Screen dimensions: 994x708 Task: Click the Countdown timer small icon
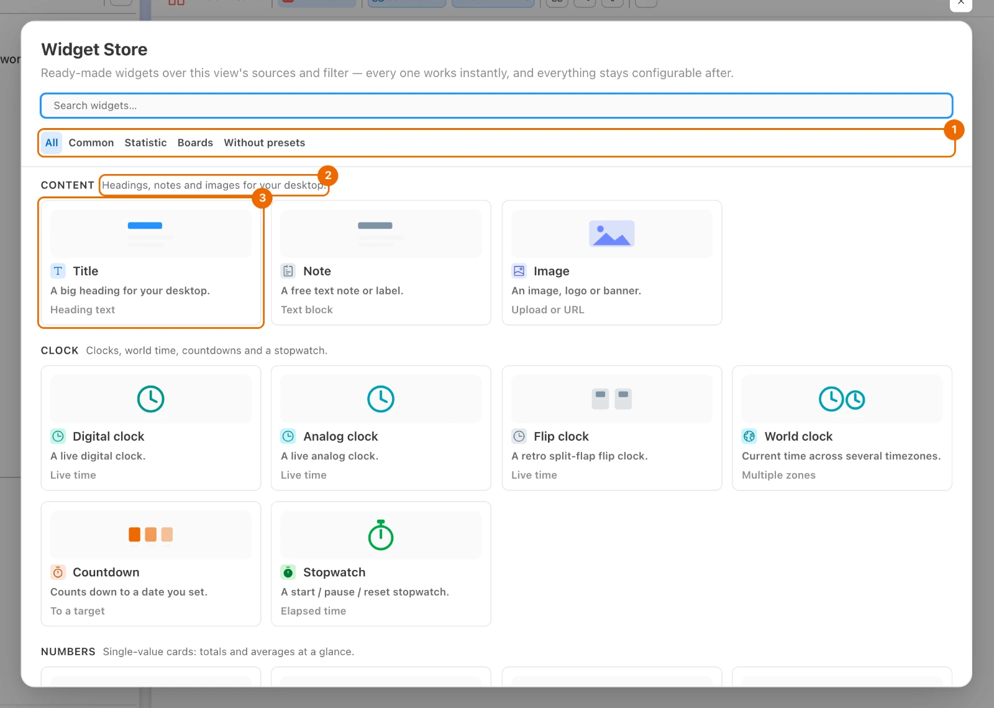58,572
